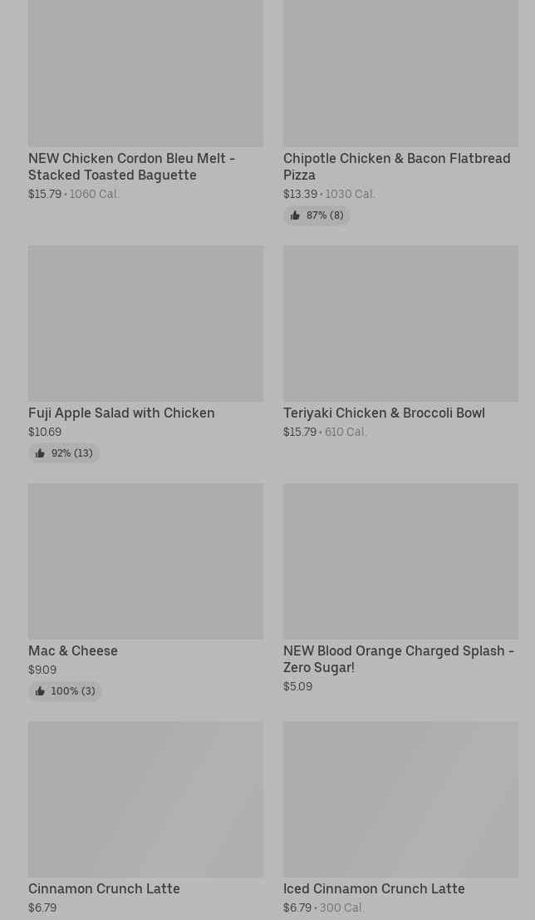535x920 pixels.
Task: Click Teriyaki Chicken & Broccoli Bowl image
Action: coord(400,324)
